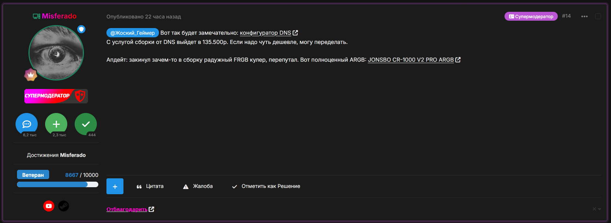This screenshot has height=223, width=611.
Task: Click the blue messages count icon
Action: [27, 124]
